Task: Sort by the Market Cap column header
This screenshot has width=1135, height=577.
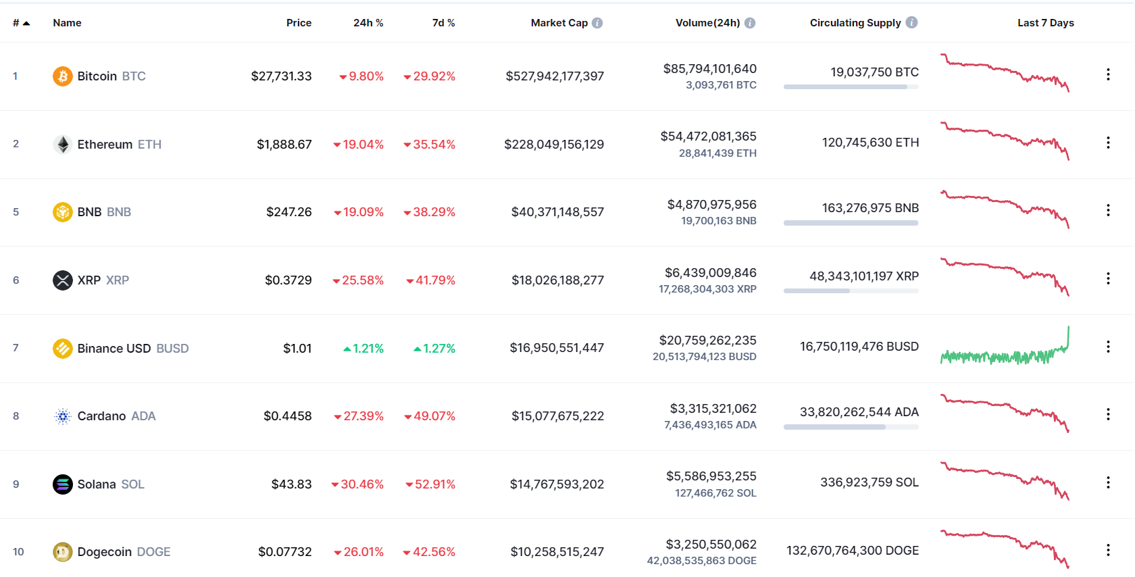Action: (x=559, y=23)
